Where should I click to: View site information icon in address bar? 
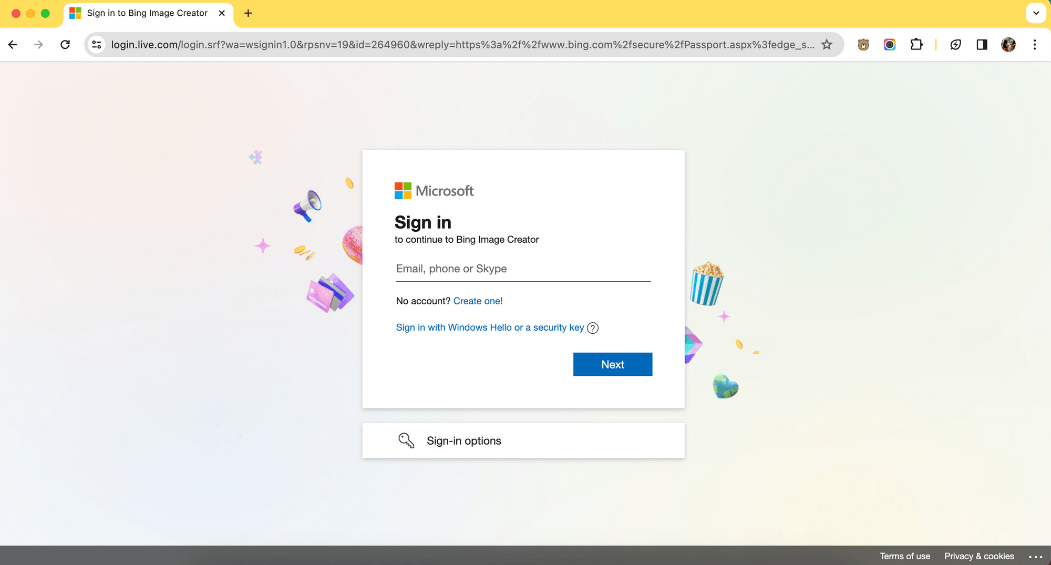[x=97, y=45]
